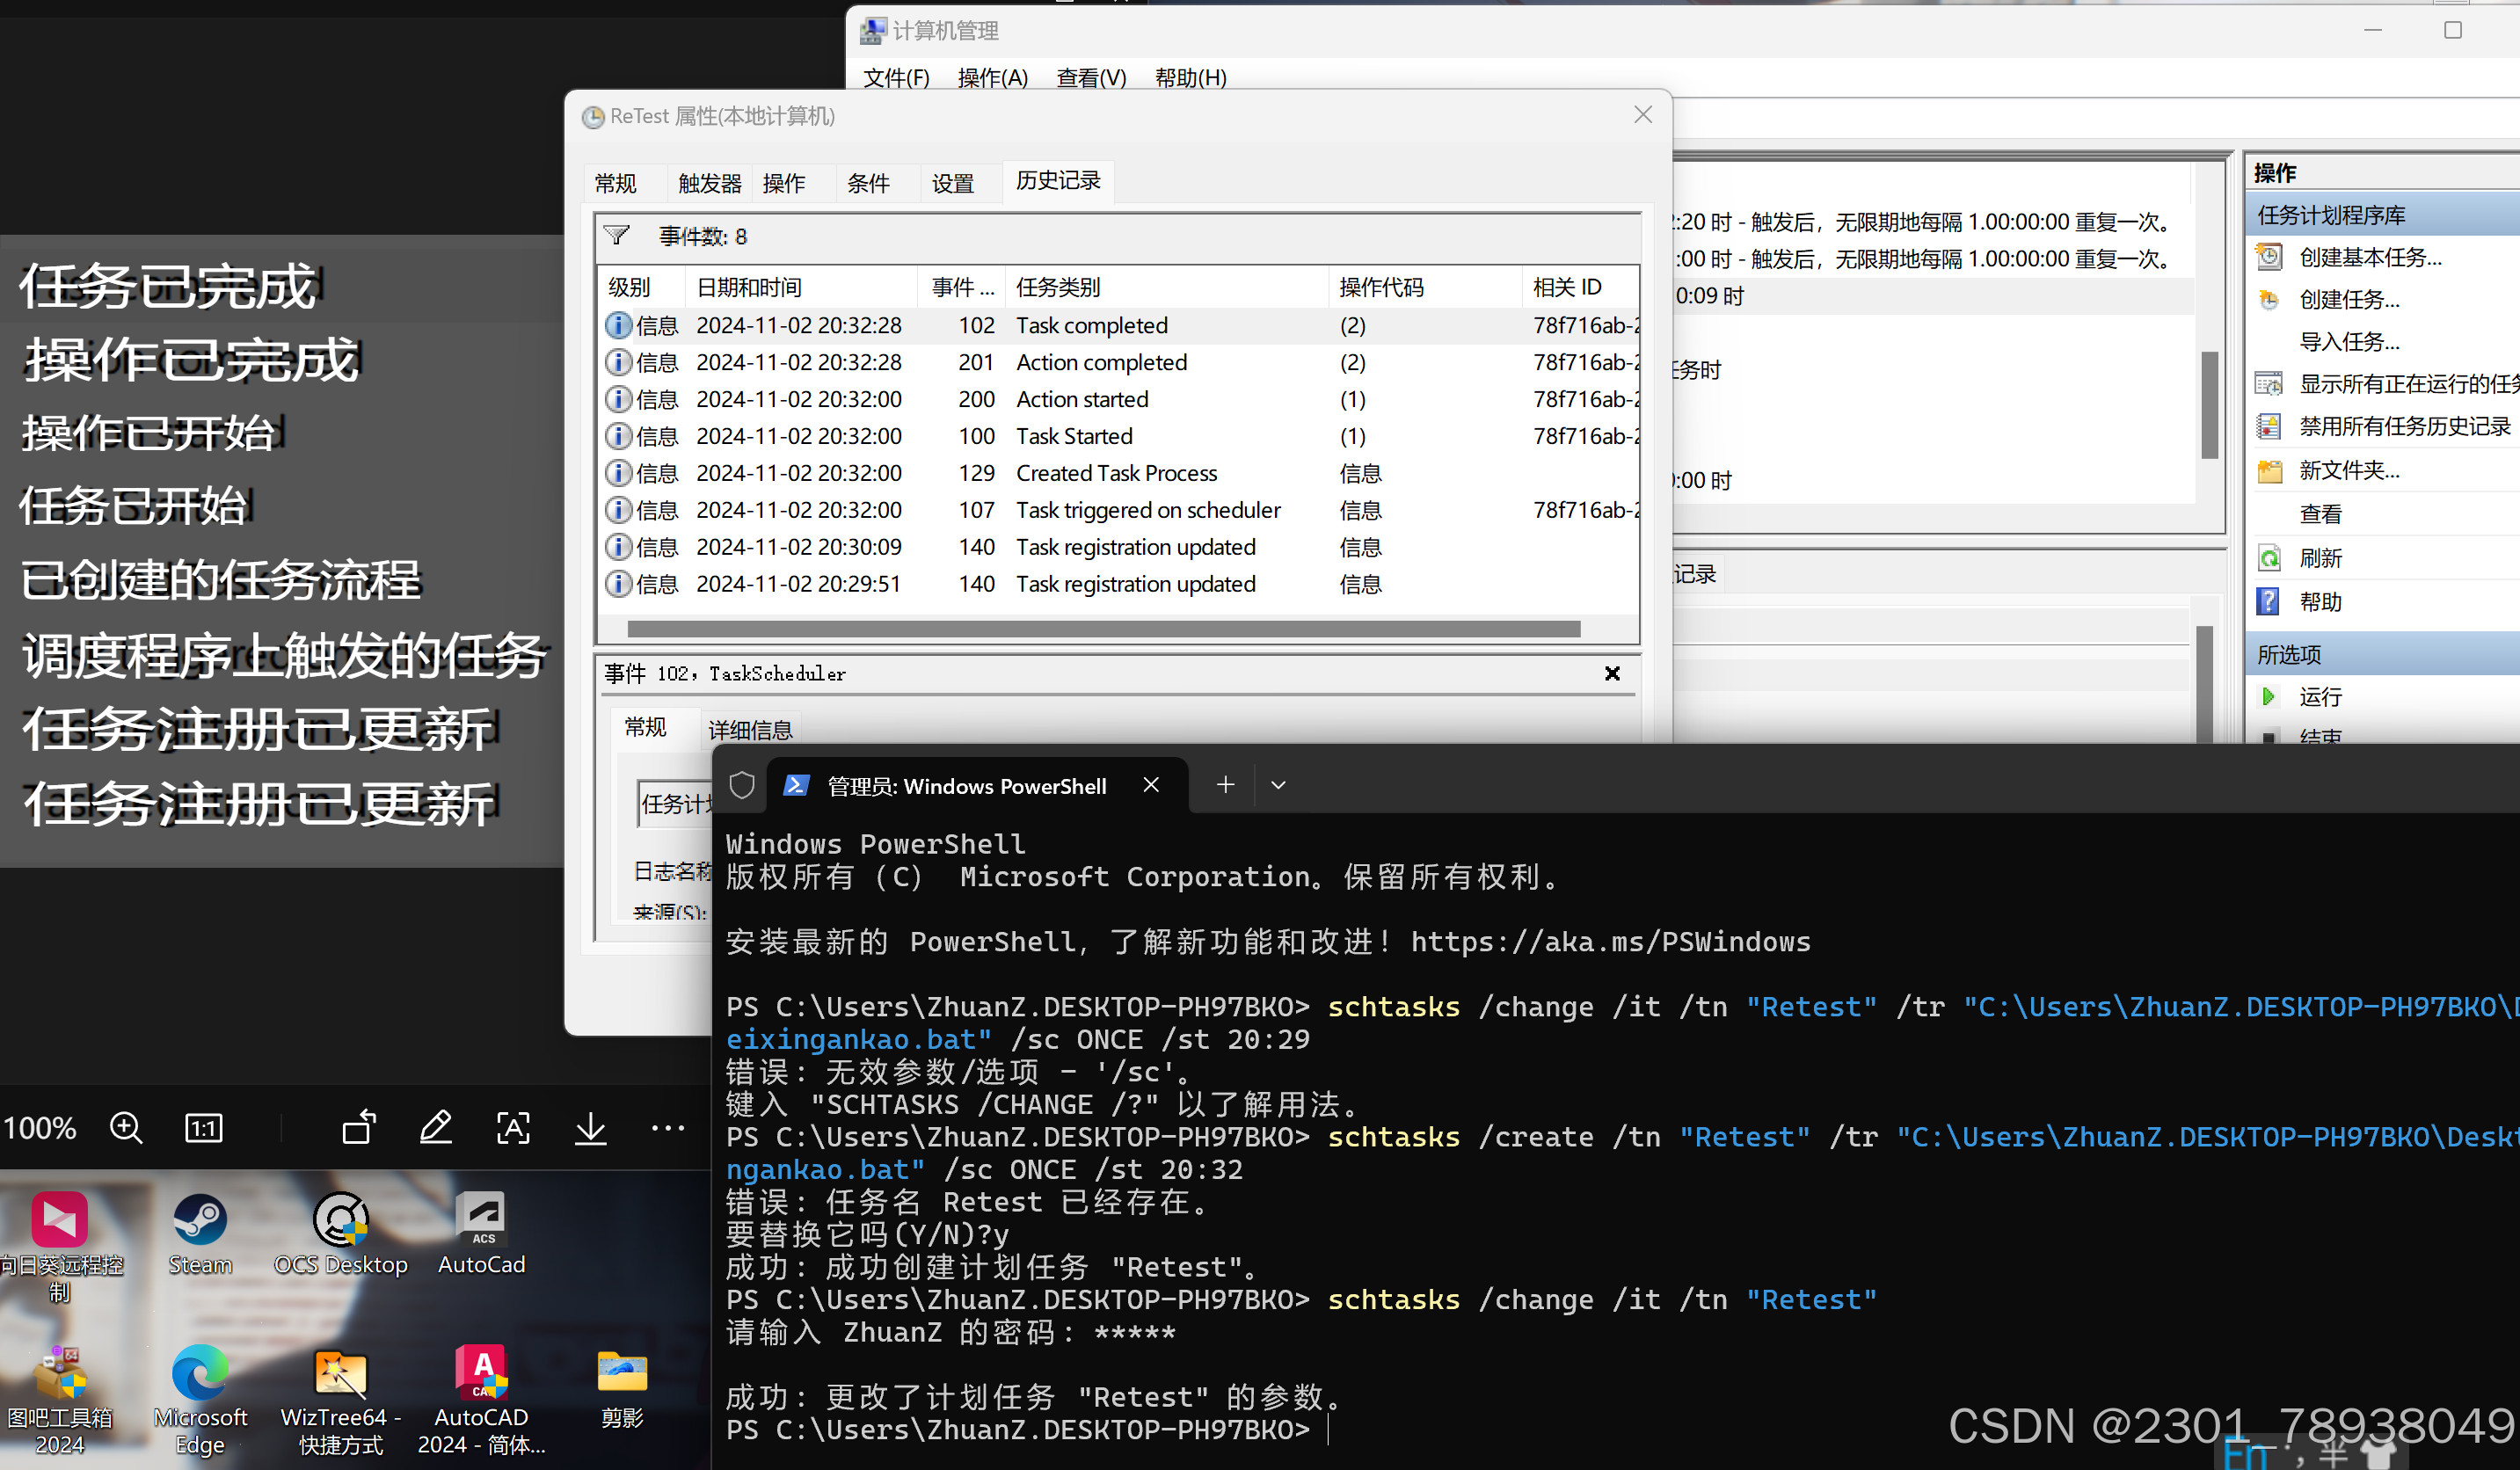Open the PowerShell new tab dropdown chevron
The width and height of the screenshot is (2520, 1470).
1277,785
